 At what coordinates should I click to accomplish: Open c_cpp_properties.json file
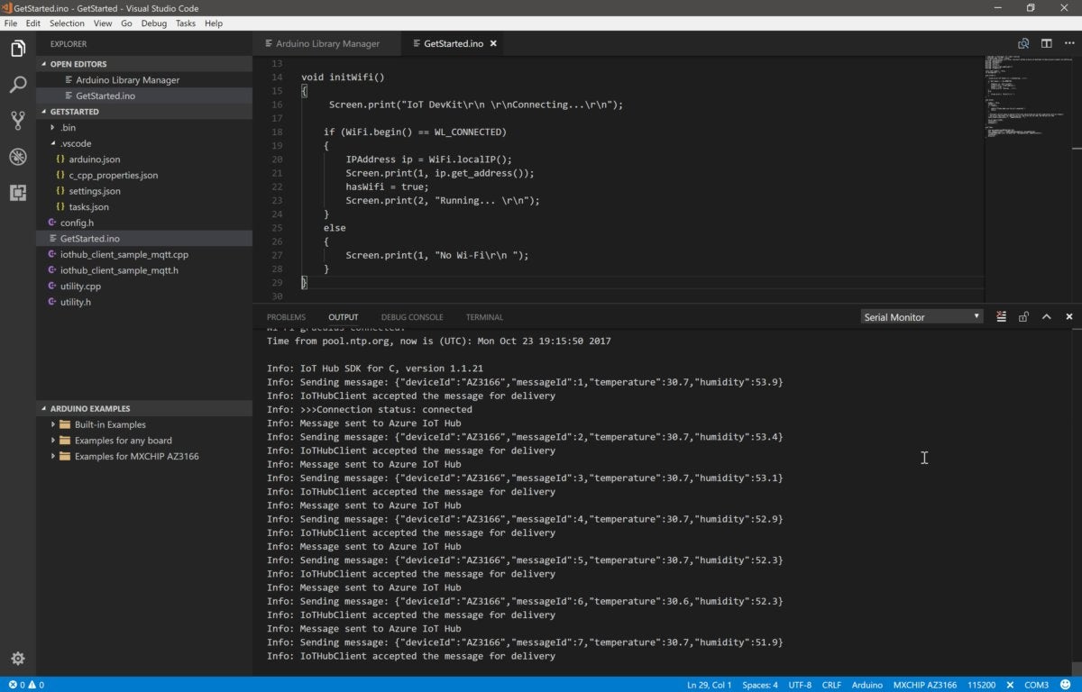coord(144,175)
